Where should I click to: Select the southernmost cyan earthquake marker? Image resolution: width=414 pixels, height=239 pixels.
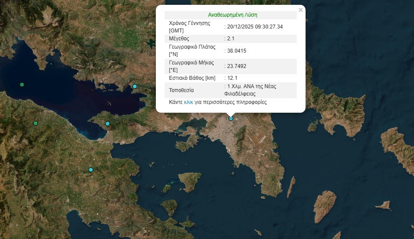(x=91, y=170)
